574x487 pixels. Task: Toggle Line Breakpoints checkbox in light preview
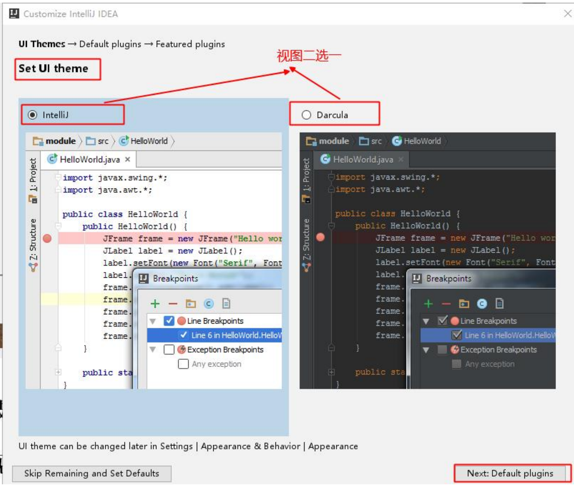(169, 320)
